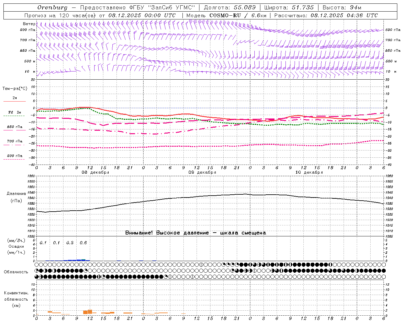Select the (гПа) pressure unit label
This screenshot has width=402, height=321.
coord(16,201)
